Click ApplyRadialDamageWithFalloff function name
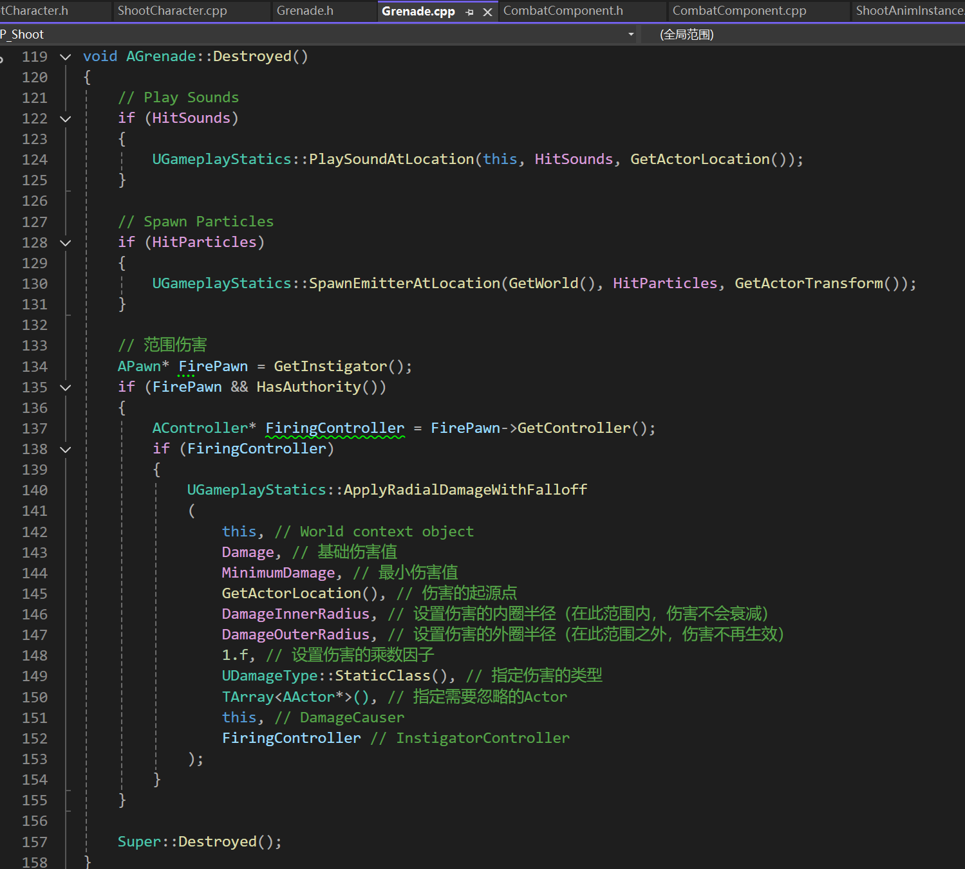 (x=465, y=489)
